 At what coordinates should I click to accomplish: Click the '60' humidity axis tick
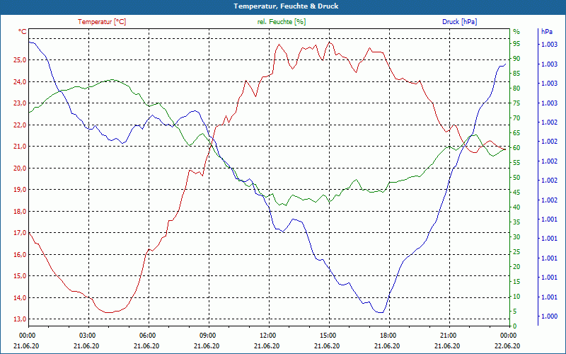[516, 148]
